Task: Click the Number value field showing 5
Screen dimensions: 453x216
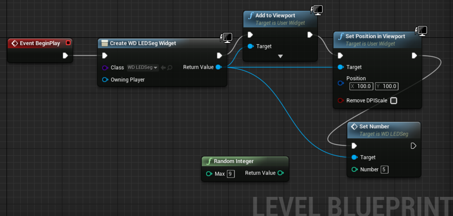Action: (384, 170)
